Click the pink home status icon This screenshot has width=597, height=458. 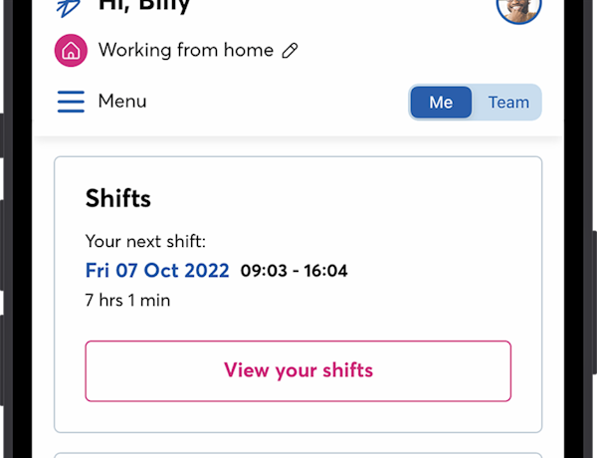[x=71, y=51]
